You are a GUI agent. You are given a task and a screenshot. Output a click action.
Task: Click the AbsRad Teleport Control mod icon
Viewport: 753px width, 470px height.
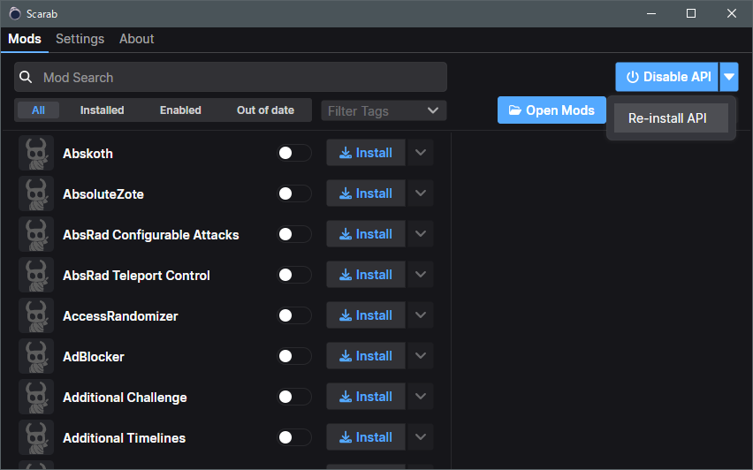(x=36, y=276)
